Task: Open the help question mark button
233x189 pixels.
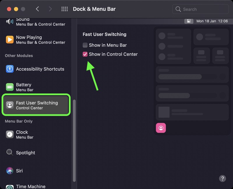Action: click(x=222, y=178)
